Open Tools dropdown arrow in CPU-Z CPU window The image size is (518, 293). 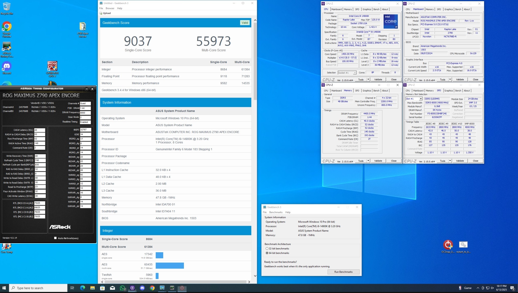[x=368, y=79]
